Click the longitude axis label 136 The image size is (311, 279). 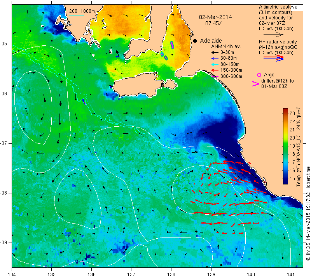coord(91,275)
